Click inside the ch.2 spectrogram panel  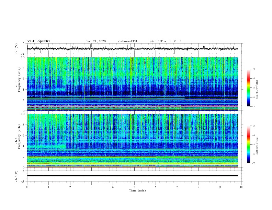132,141
